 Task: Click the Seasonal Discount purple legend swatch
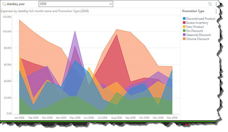tap(184, 35)
